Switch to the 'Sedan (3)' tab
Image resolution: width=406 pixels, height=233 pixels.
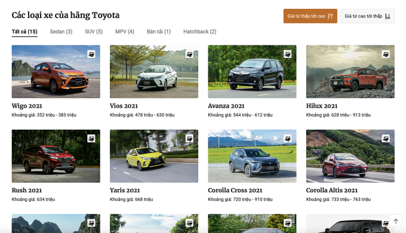point(61,32)
